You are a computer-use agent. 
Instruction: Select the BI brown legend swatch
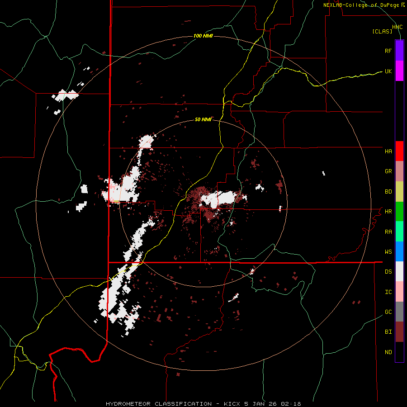[399, 332]
